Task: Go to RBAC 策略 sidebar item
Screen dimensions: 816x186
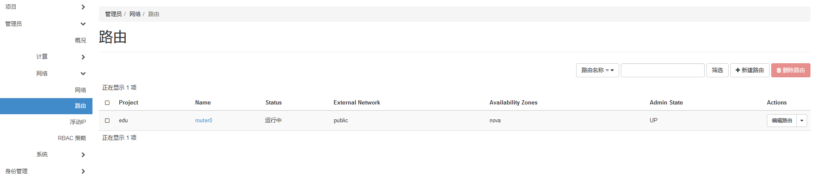Action: 72,138
